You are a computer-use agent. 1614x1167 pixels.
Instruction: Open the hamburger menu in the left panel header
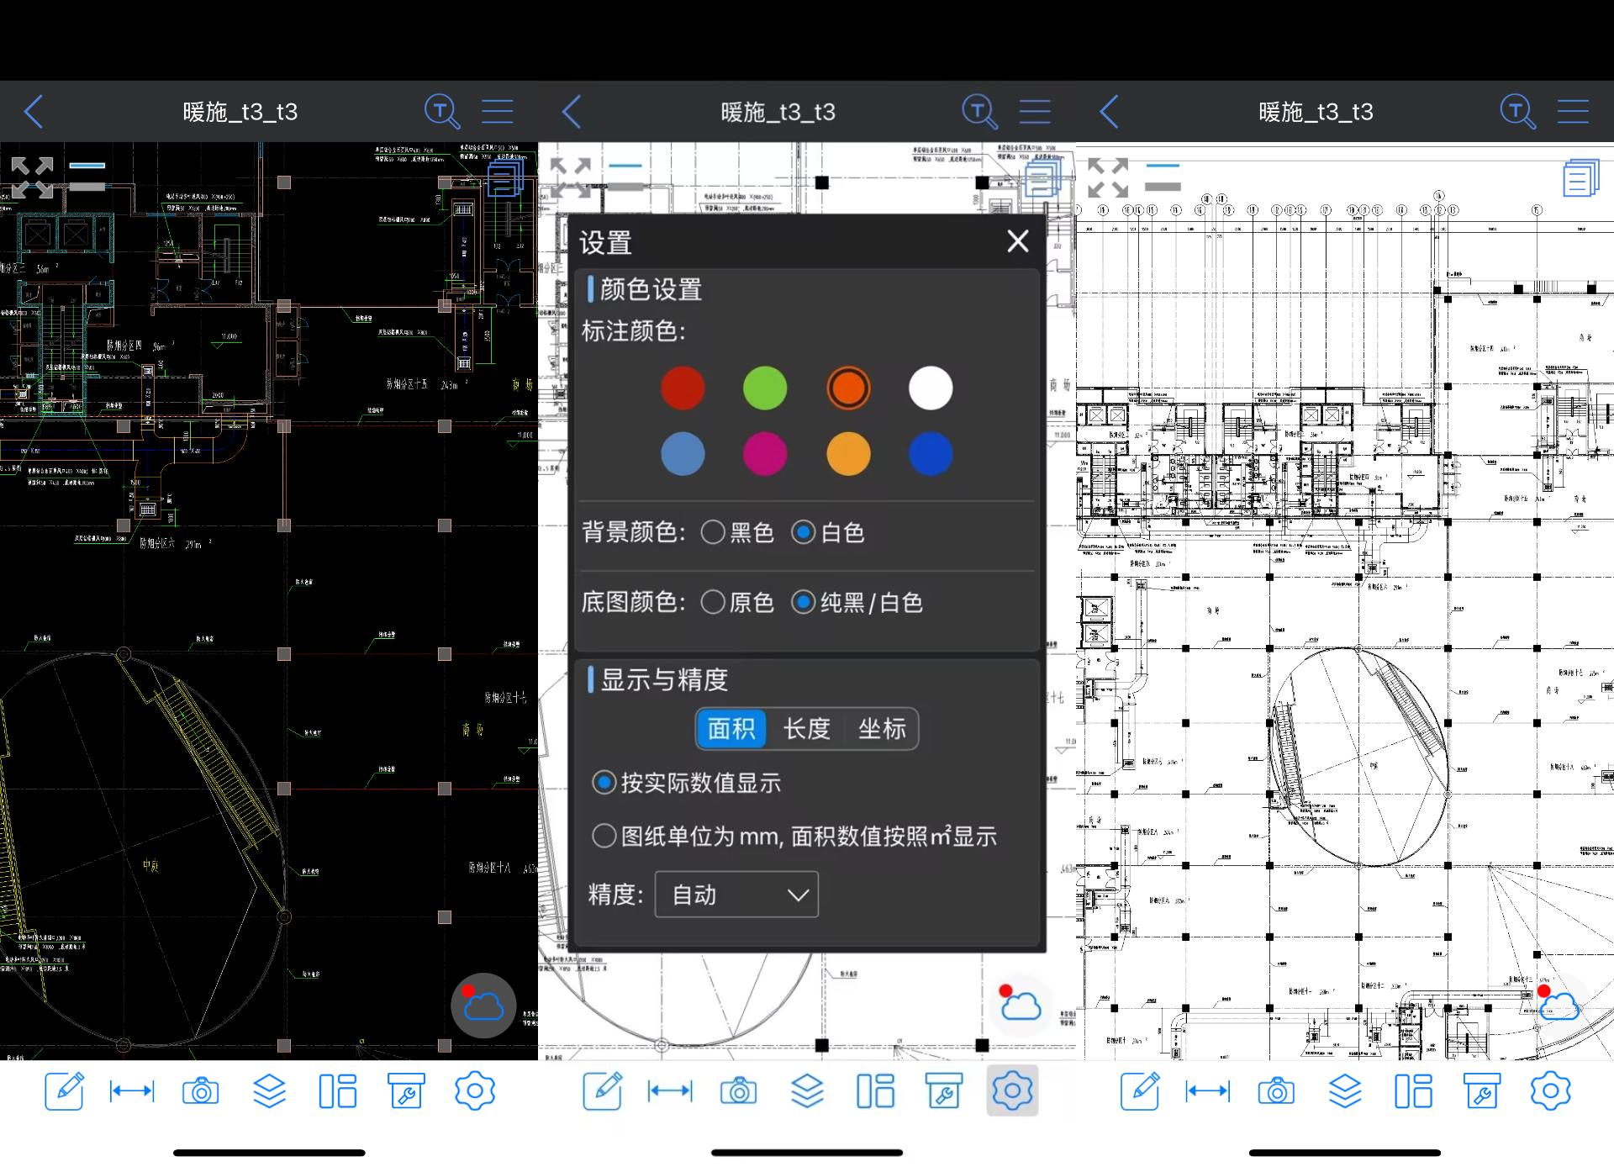(x=497, y=112)
